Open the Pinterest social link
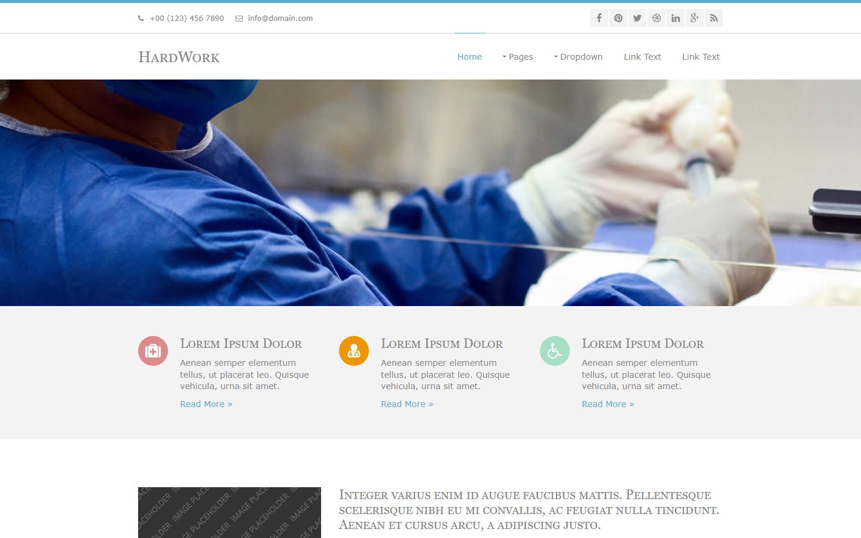The width and height of the screenshot is (861, 538). coord(618,18)
